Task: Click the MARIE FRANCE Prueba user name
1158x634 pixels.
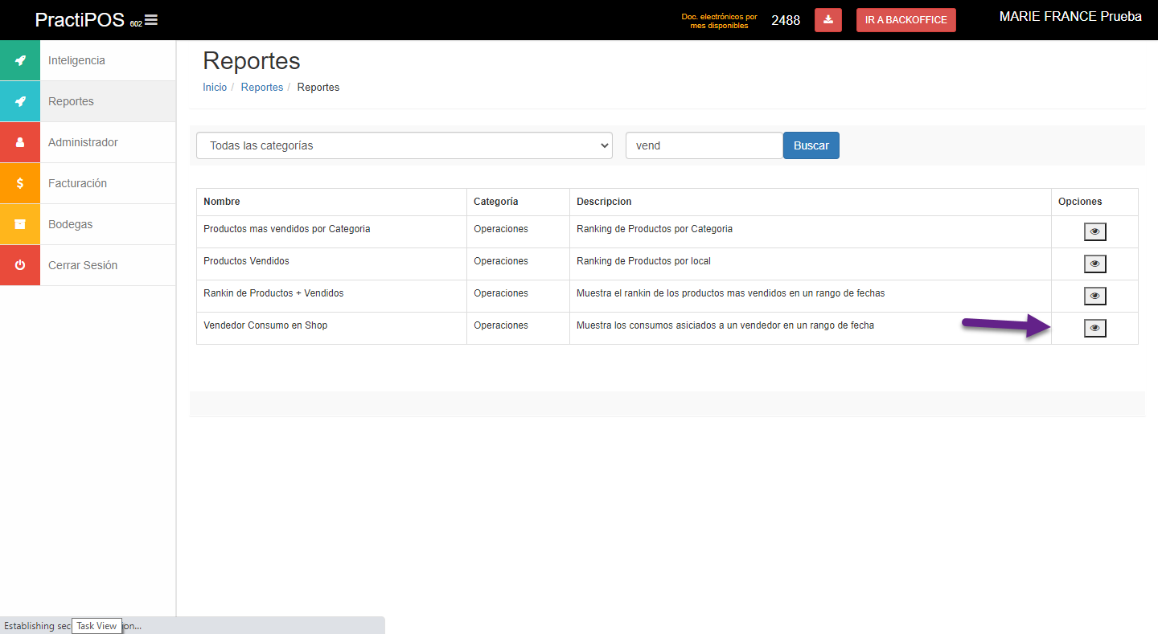Action: coord(1070,17)
